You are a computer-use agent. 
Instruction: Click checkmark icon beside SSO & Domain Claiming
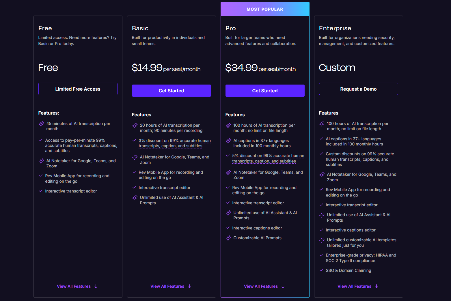pyautogui.click(x=321, y=270)
